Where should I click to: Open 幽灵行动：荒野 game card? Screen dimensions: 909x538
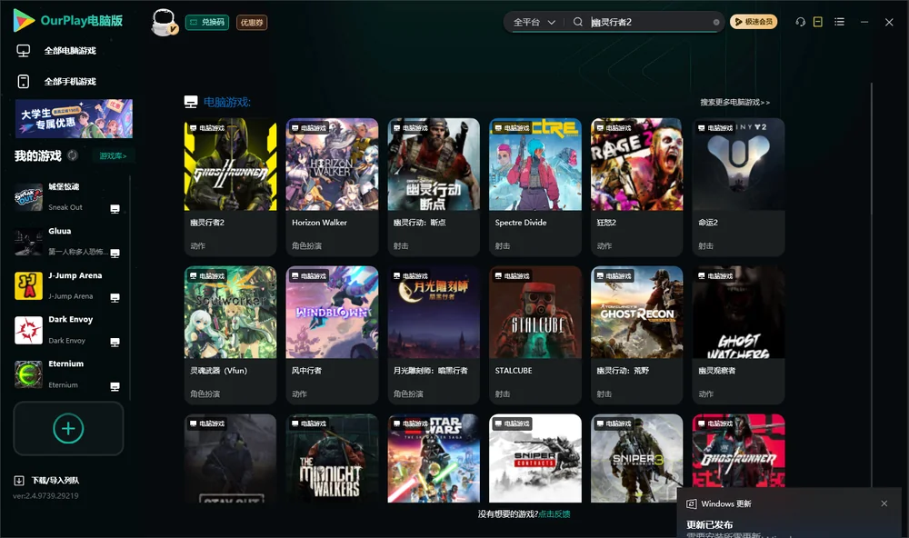point(636,335)
